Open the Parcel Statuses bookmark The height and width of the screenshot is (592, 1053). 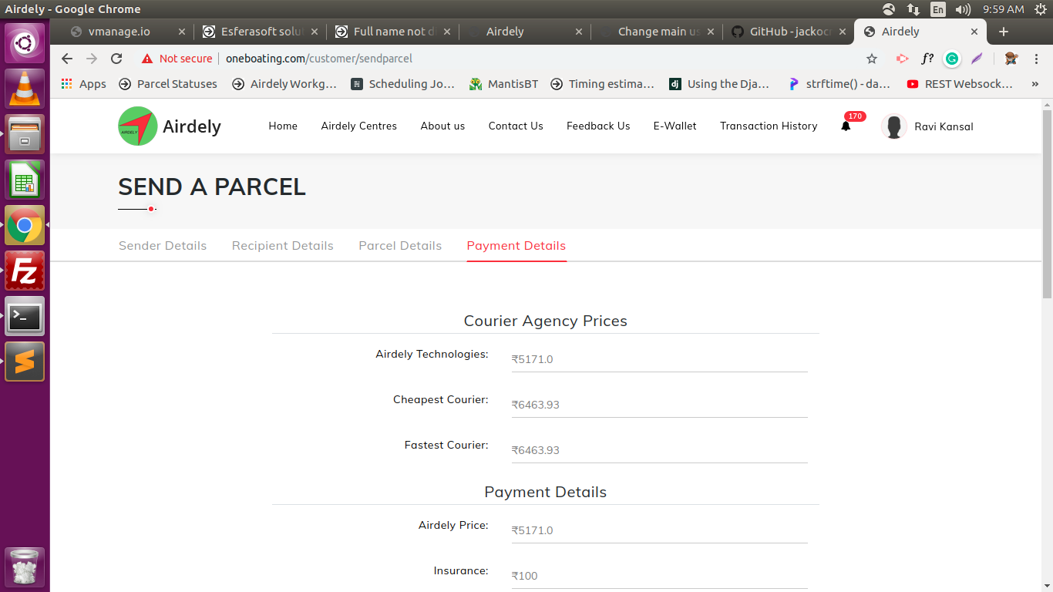click(168, 84)
